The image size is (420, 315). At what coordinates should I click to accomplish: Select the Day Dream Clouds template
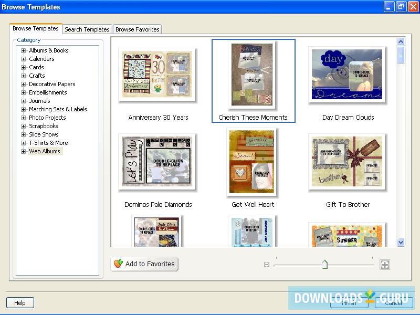point(348,75)
